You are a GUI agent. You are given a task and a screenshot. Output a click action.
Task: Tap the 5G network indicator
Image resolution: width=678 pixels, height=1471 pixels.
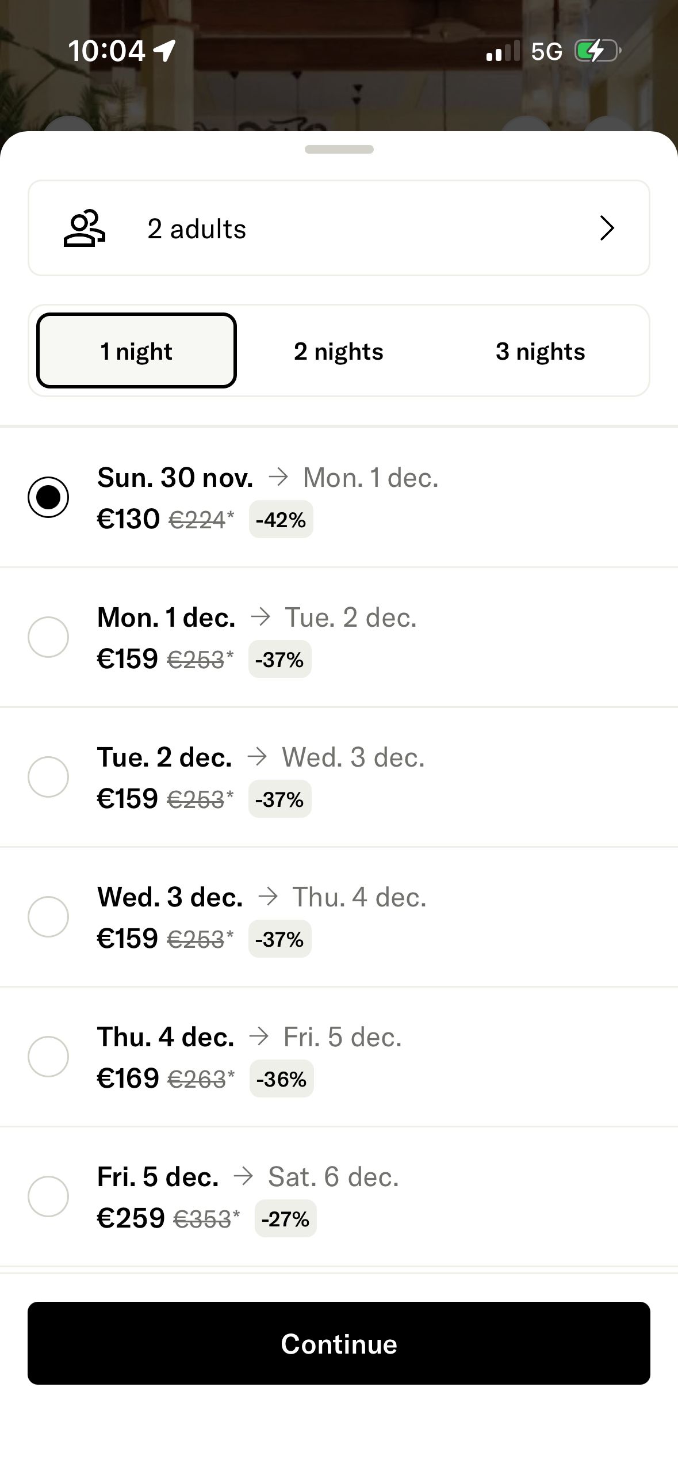point(546,52)
